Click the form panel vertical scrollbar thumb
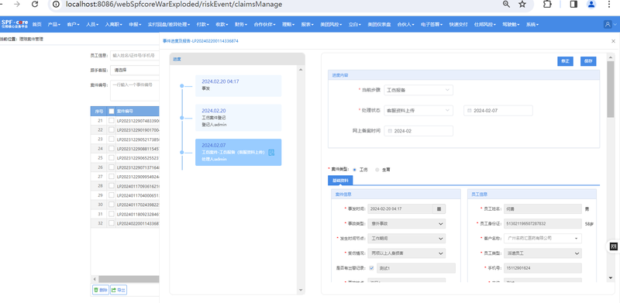 tap(611, 89)
